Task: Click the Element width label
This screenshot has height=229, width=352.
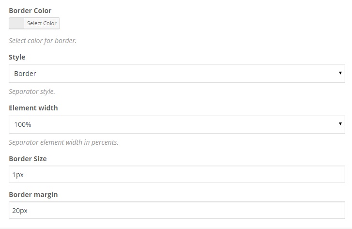Action: click(x=33, y=108)
